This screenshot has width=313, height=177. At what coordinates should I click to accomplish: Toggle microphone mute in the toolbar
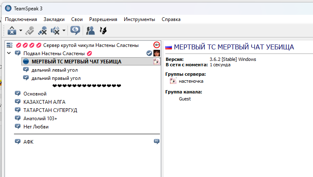[42, 30]
